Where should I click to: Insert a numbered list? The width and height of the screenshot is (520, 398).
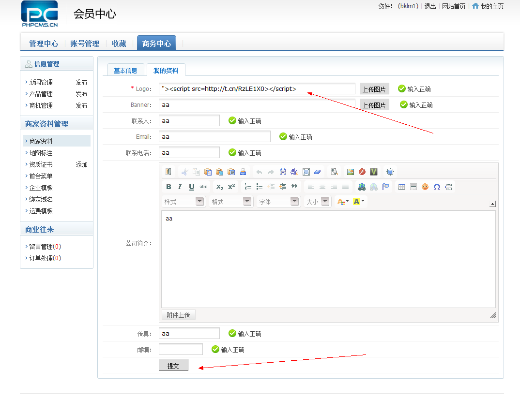(248, 187)
